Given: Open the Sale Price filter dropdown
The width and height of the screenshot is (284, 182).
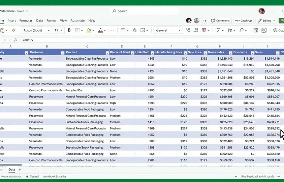Looking at the screenshot, I should point(205,53).
